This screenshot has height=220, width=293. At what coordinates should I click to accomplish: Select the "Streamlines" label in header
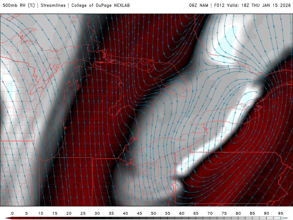[x=53, y=5]
